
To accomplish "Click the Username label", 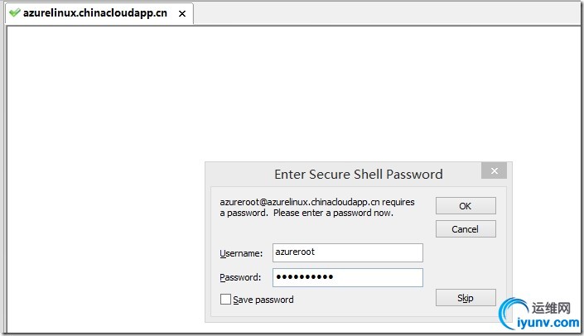I will click(241, 253).
